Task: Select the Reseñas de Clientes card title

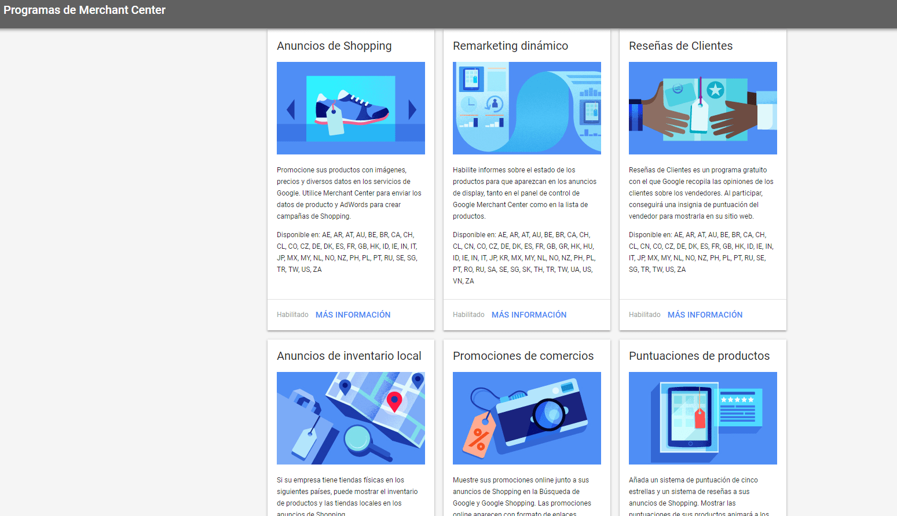Action: [680, 46]
